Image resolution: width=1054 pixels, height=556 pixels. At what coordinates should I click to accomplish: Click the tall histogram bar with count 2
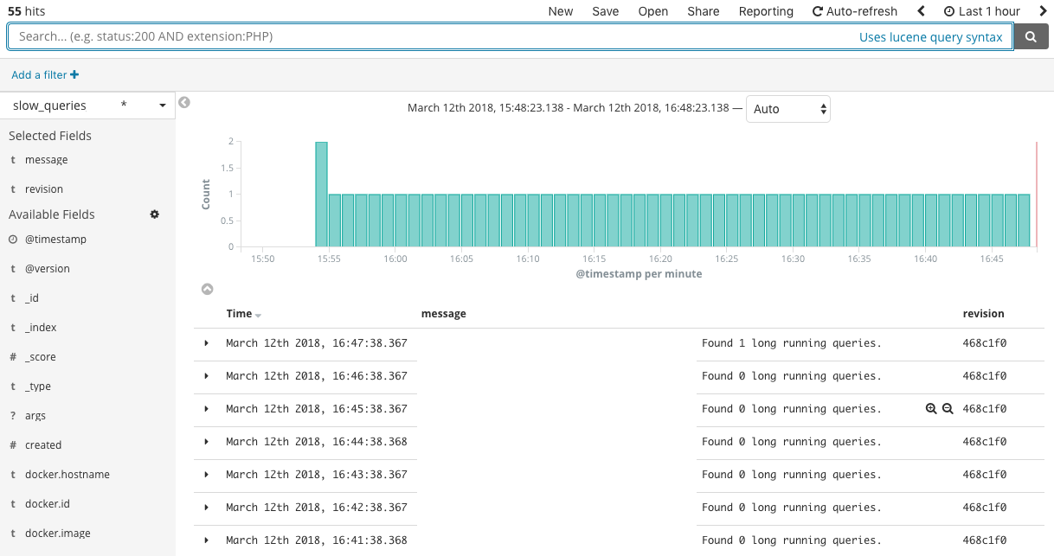321,195
